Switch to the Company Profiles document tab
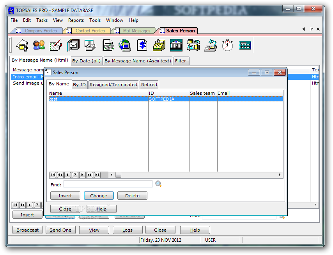This screenshot has width=333, height=255. click(37, 31)
